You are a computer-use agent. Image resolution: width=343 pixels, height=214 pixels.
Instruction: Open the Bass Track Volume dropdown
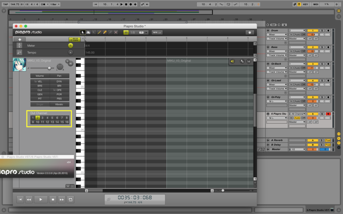(277, 55)
